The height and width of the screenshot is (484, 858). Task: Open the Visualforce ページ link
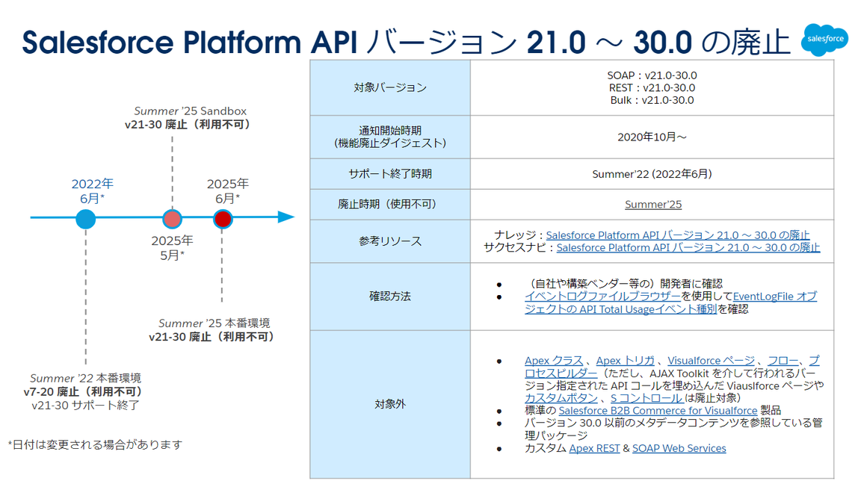(711, 361)
